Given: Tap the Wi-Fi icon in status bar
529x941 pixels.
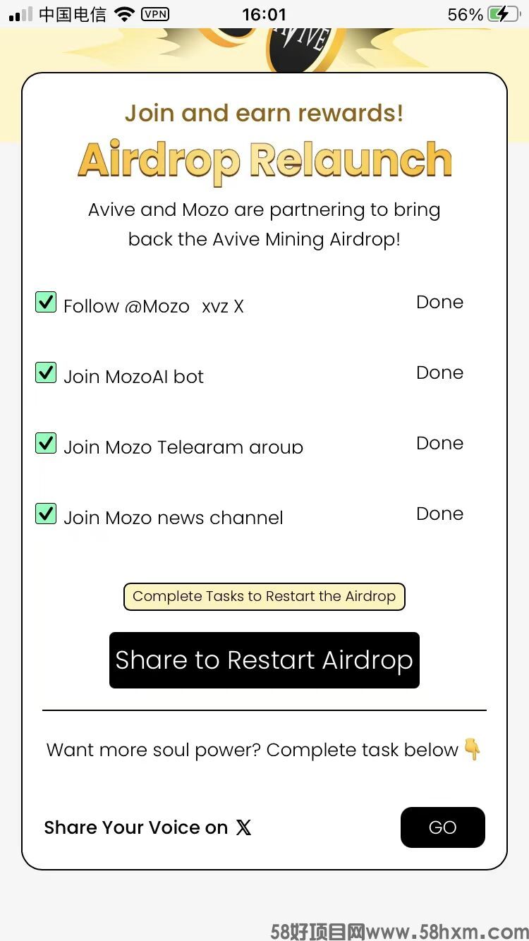Looking at the screenshot, I should [124, 14].
